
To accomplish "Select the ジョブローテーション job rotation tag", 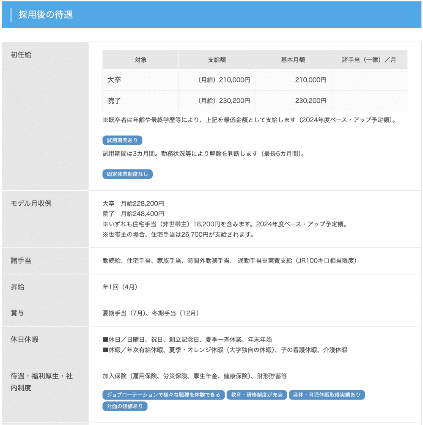I will click(163, 395).
